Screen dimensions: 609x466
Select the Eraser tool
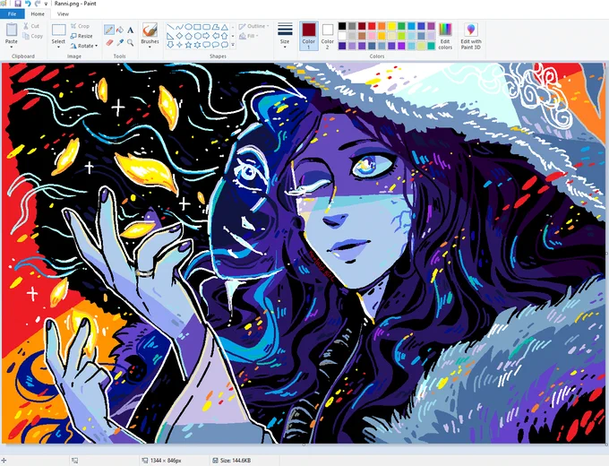click(109, 42)
